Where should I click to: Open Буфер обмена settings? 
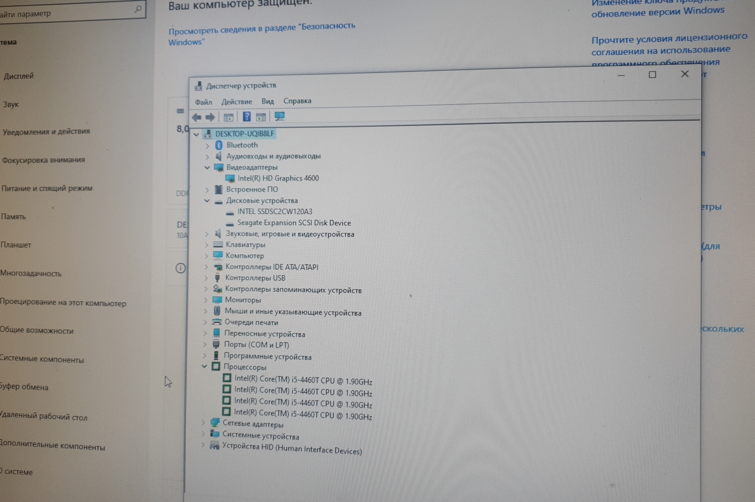24,387
